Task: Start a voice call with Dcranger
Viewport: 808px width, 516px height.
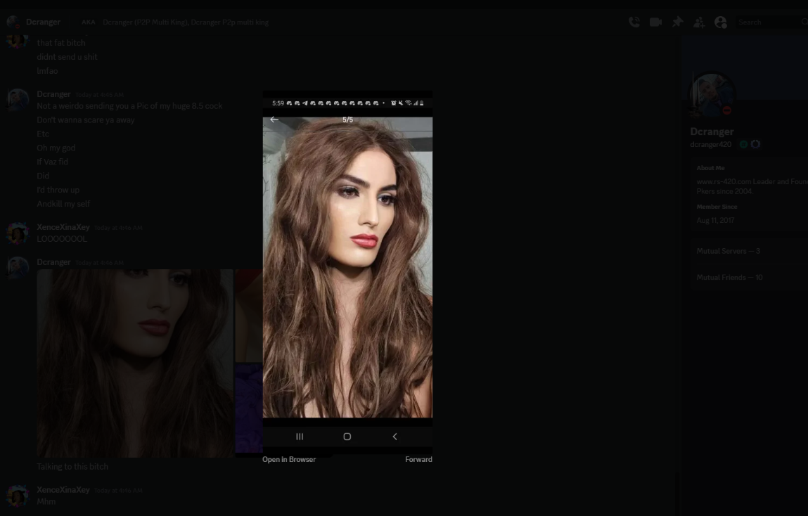Action: tap(634, 22)
